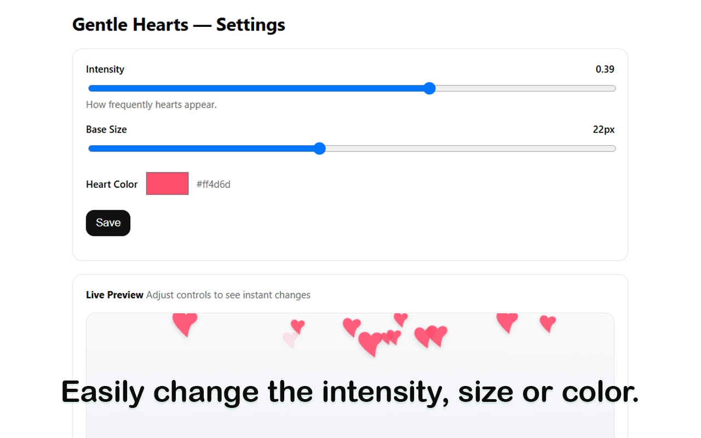Click the Live Preview label
The width and height of the screenshot is (701, 438).
(x=114, y=295)
